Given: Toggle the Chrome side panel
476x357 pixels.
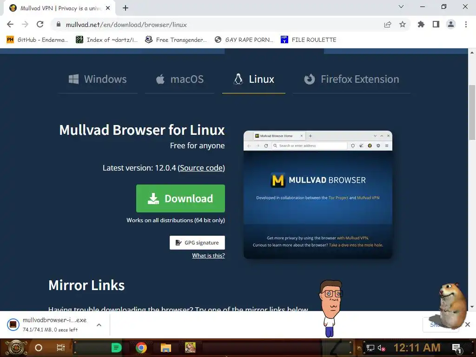Looking at the screenshot, I should coord(436,24).
